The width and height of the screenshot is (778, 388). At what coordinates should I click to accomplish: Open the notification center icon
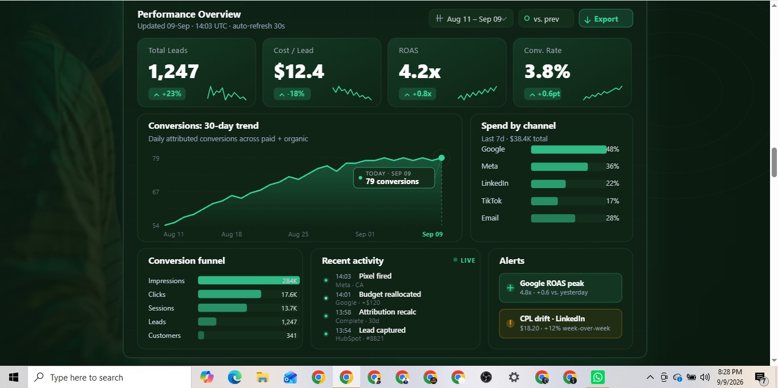pyautogui.click(x=760, y=377)
